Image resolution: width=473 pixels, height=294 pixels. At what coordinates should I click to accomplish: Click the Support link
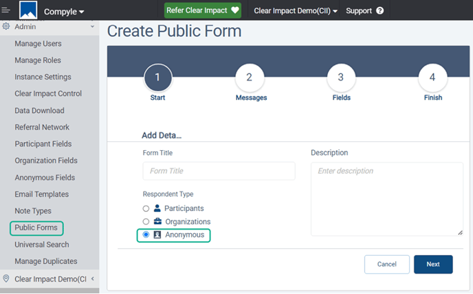click(359, 11)
